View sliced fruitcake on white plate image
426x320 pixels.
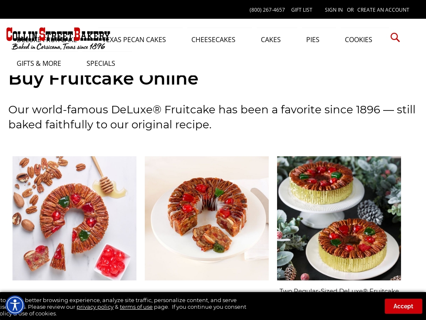coord(207,218)
